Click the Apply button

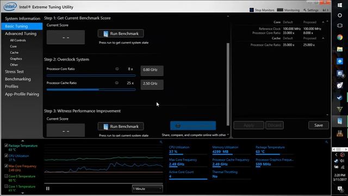pyautogui.click(x=249, y=125)
